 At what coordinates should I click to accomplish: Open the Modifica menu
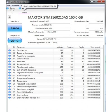coord(15,6)
